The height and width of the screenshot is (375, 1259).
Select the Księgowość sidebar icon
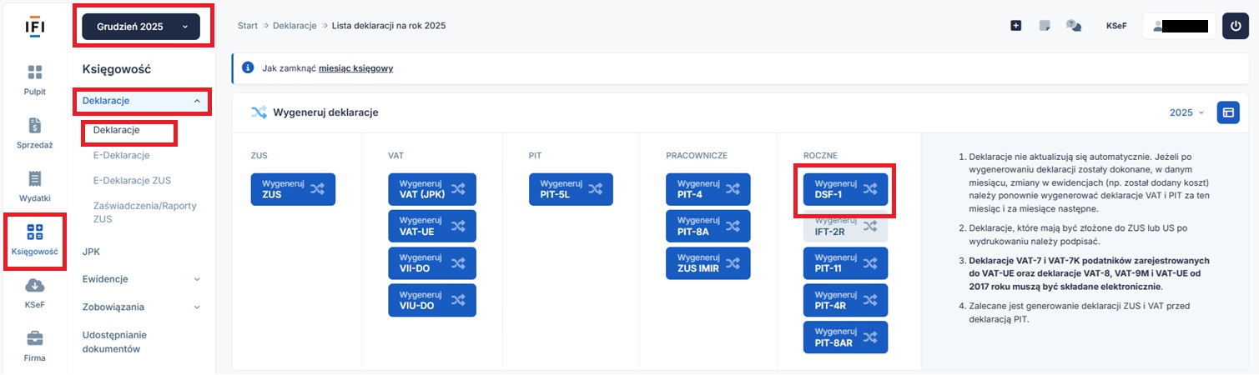pos(34,239)
